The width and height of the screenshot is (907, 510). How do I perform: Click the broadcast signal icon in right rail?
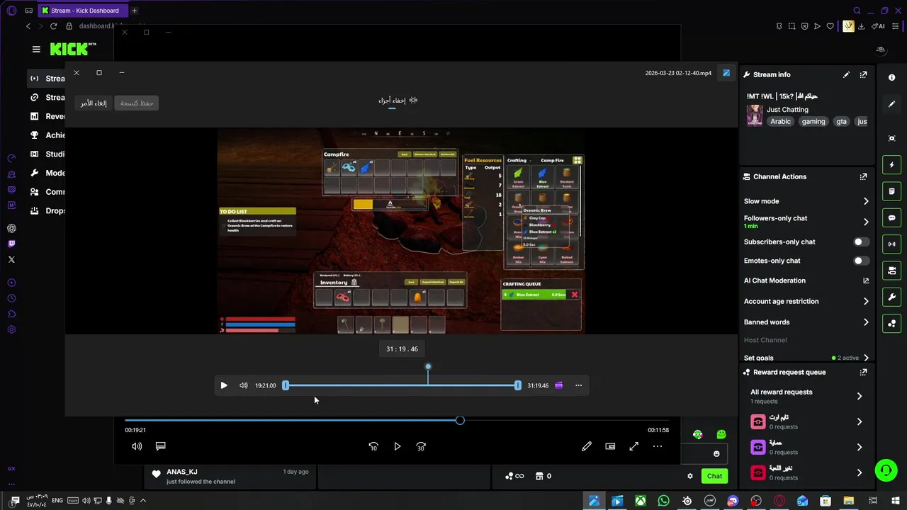[892, 244]
